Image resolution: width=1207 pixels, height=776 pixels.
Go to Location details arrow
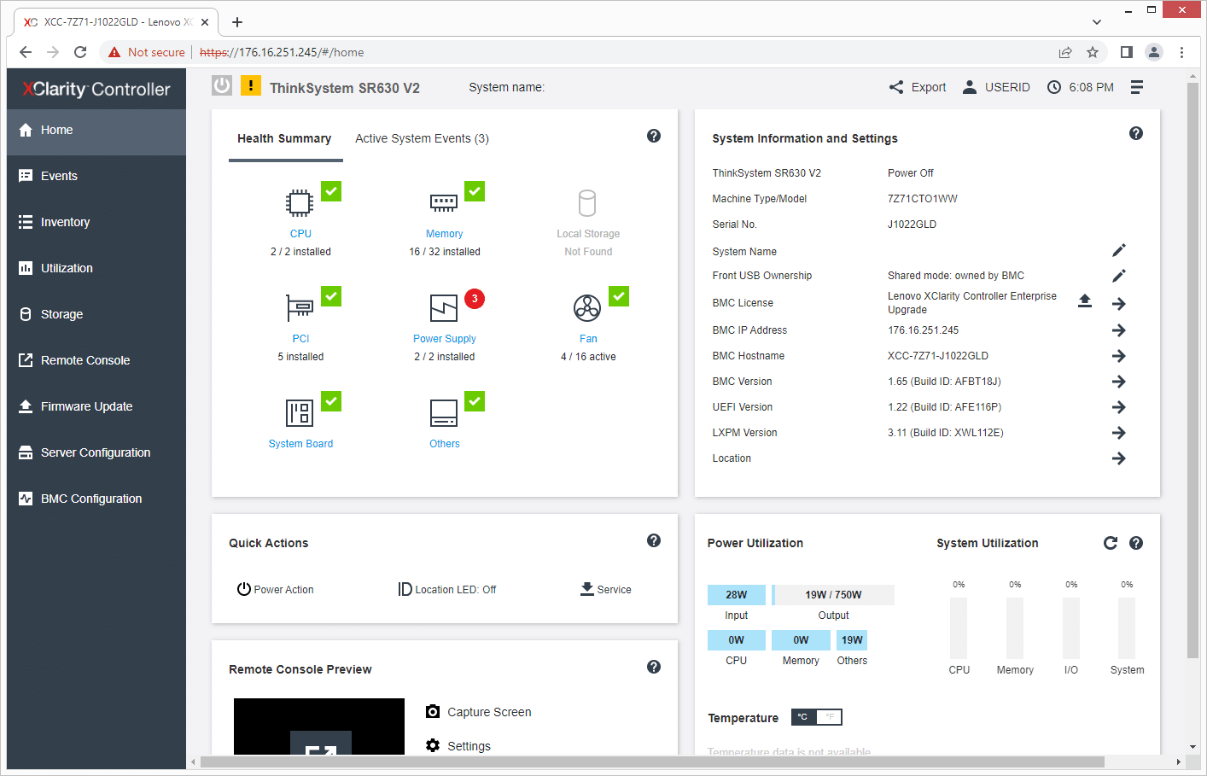[1119, 458]
